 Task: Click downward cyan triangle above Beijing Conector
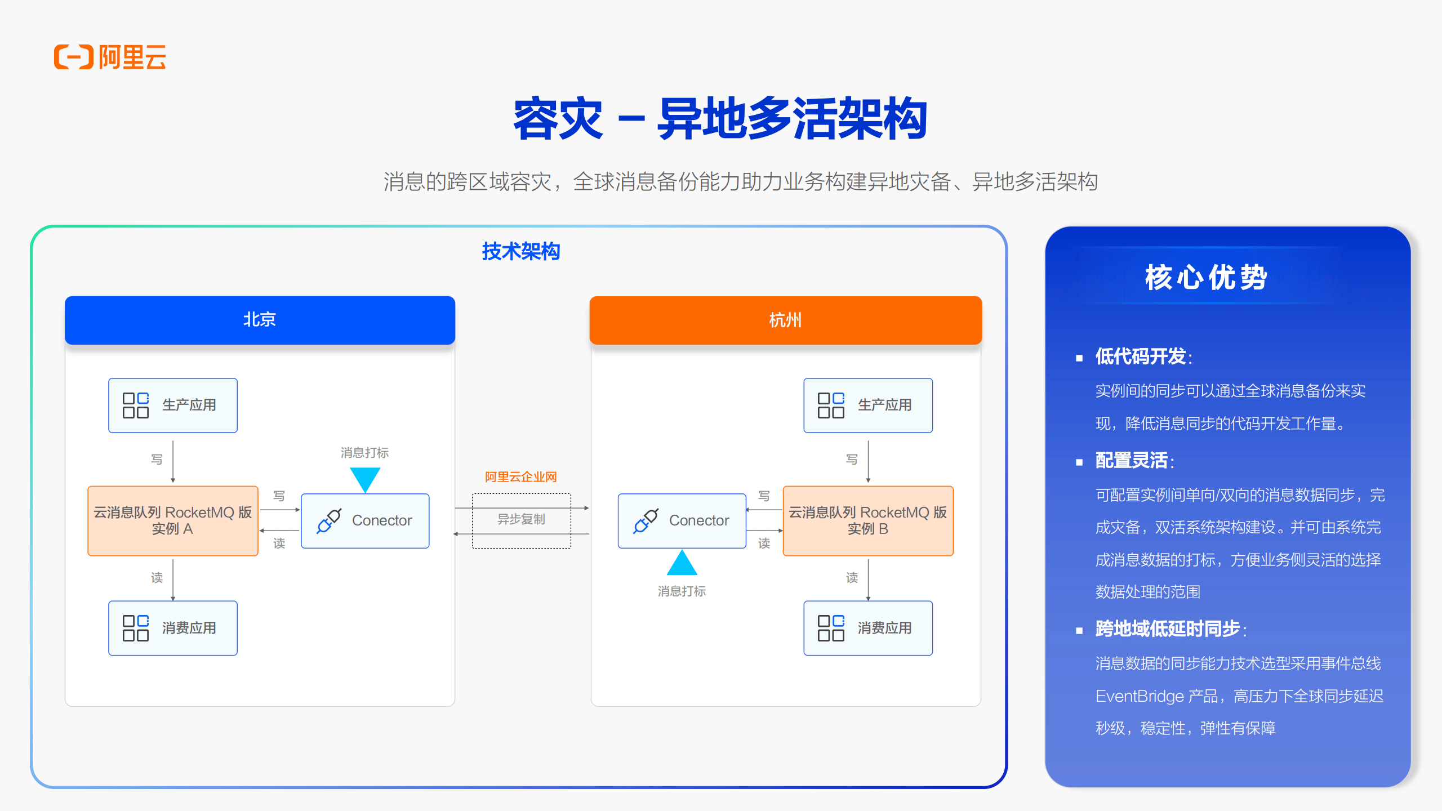pyautogui.click(x=365, y=480)
